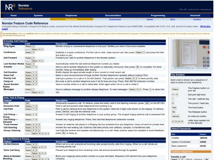Image resolution: width=214 pixels, height=160 pixels.
Task: Click the Transfer feature name in the table
Action: [x=8, y=67]
